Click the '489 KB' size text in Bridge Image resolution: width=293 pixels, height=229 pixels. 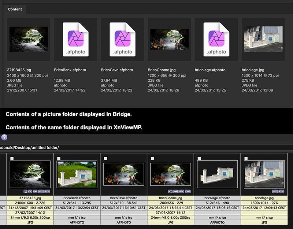[201, 80]
